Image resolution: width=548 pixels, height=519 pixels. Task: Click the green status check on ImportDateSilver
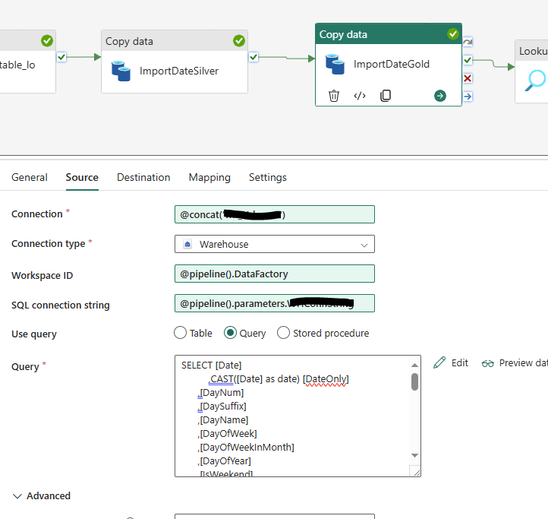pos(239,40)
